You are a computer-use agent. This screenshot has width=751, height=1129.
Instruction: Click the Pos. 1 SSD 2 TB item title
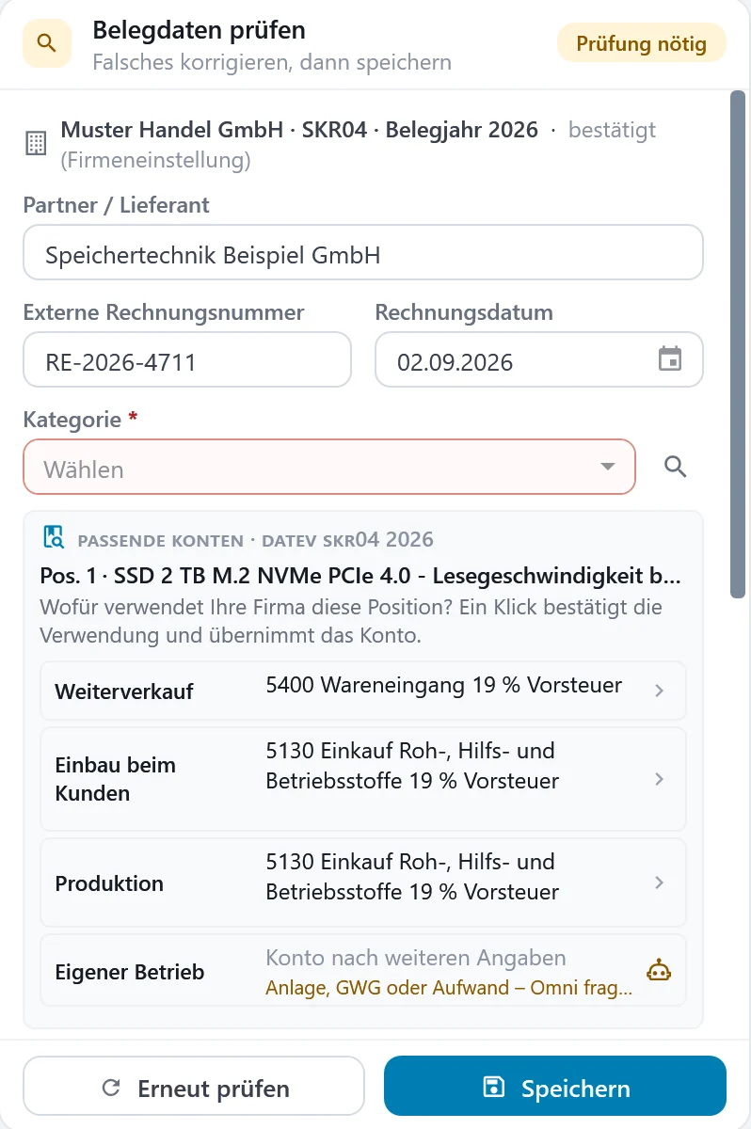[x=360, y=576]
